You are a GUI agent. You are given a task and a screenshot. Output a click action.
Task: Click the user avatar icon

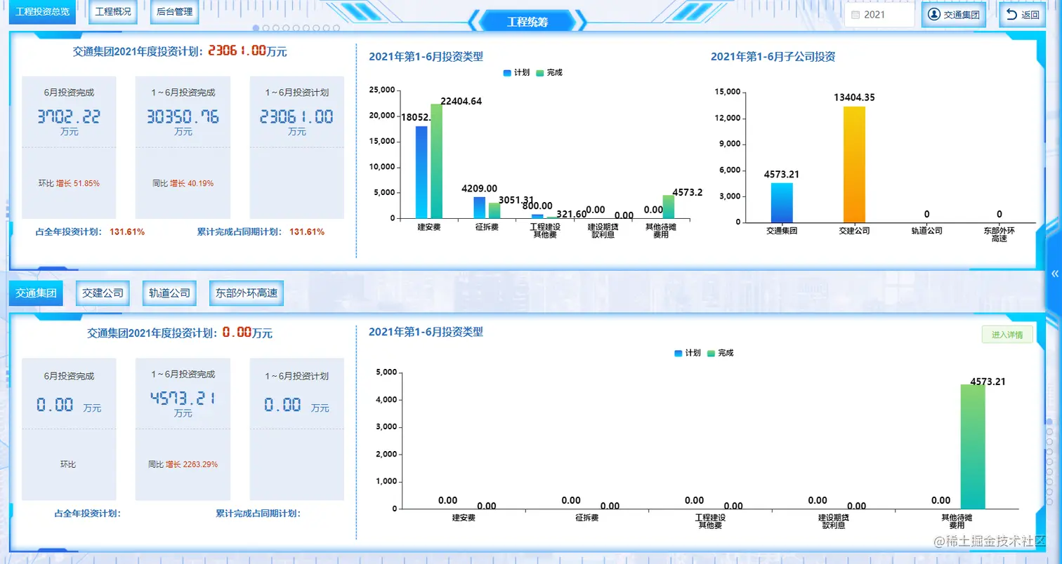click(933, 15)
